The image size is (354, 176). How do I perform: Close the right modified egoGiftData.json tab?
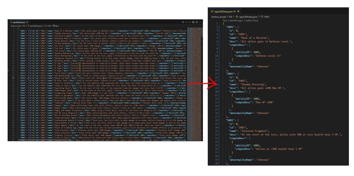(238, 11)
